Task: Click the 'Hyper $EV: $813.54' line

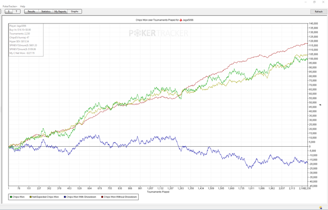Action: point(19,41)
